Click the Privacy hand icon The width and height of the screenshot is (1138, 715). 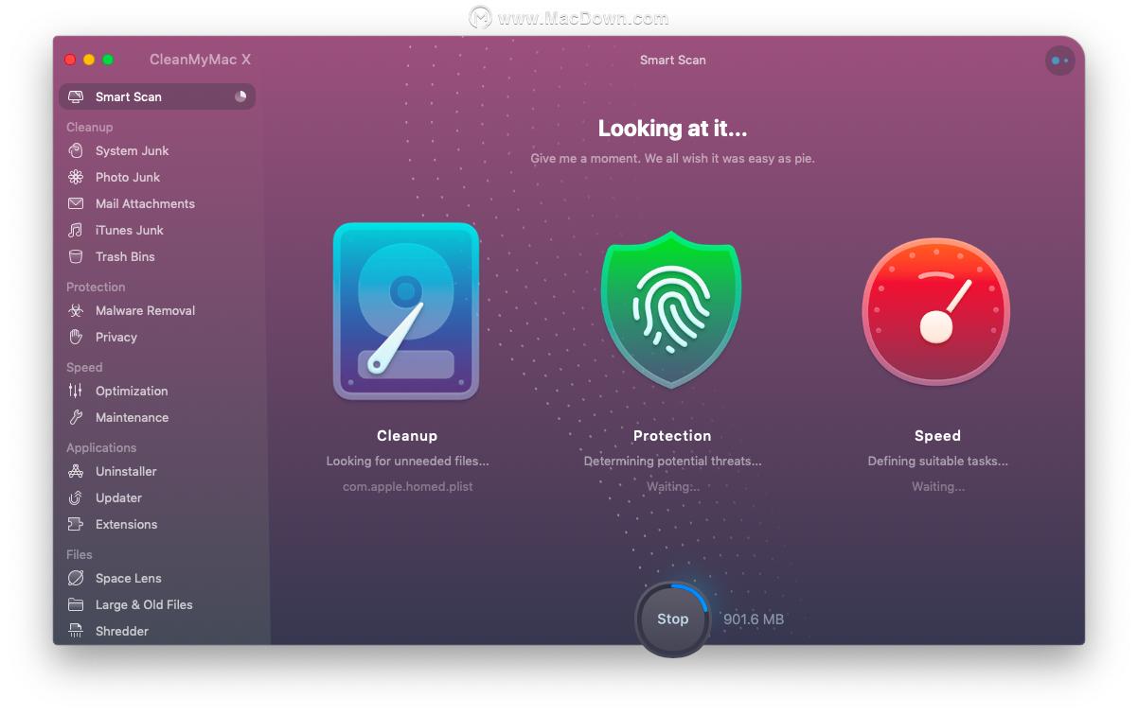click(76, 337)
